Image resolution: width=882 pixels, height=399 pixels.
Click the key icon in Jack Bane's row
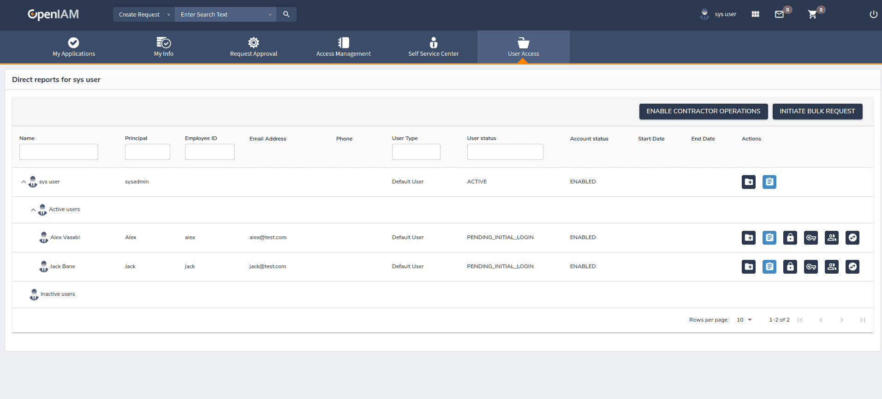pos(810,267)
